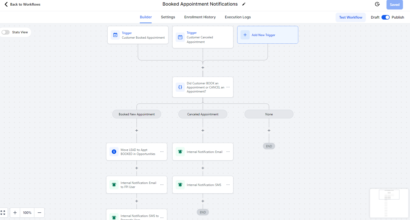Toggle Stats View switch

point(6,32)
